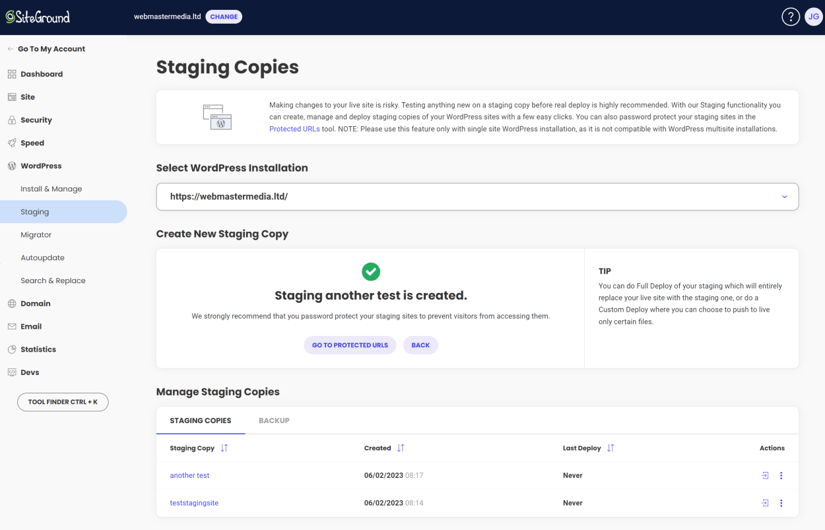Click the Site icon in sidebar
825x530 pixels.
point(12,97)
